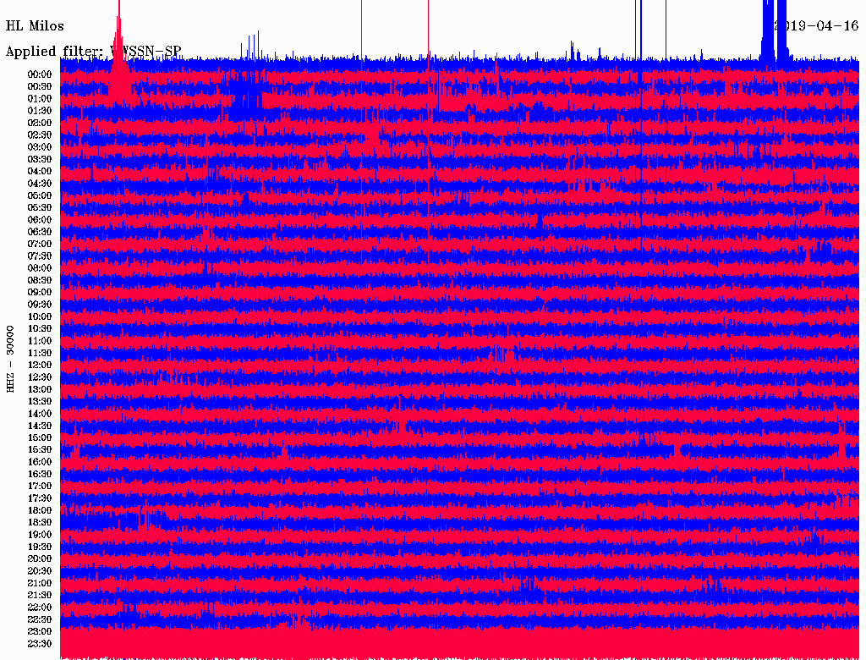Select the 16:00 time row label

[40, 461]
